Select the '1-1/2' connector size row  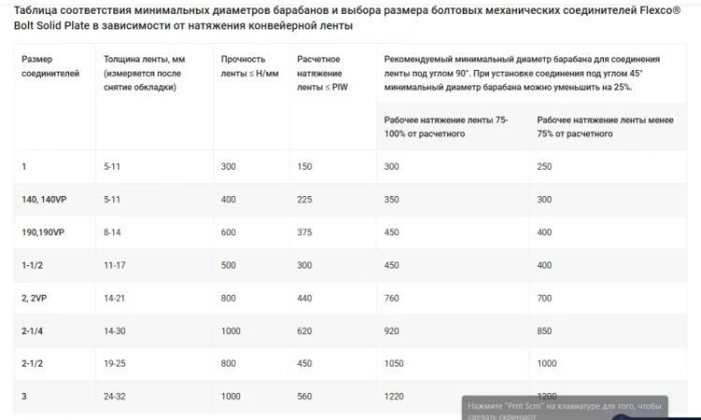350,265
